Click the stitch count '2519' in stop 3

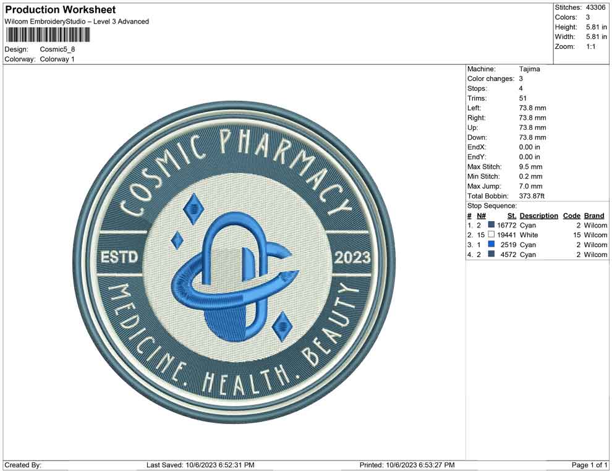click(508, 245)
